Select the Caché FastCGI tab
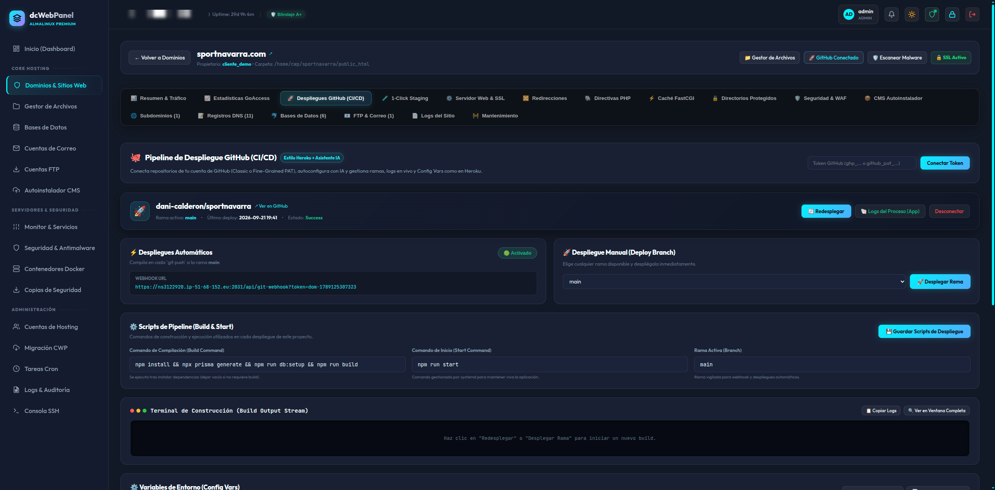This screenshot has height=490, width=995. pos(671,98)
